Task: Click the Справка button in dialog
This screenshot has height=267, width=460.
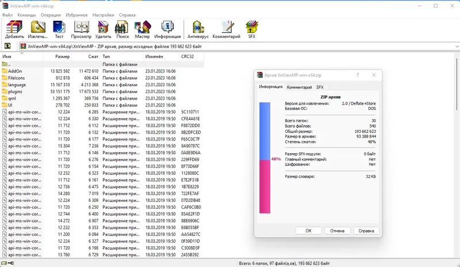Action: click(366, 231)
